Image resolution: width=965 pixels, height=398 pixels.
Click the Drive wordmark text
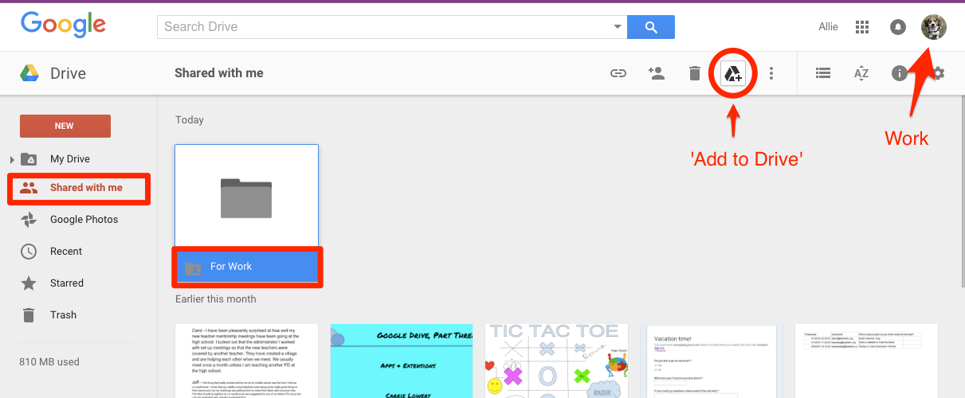pos(68,74)
